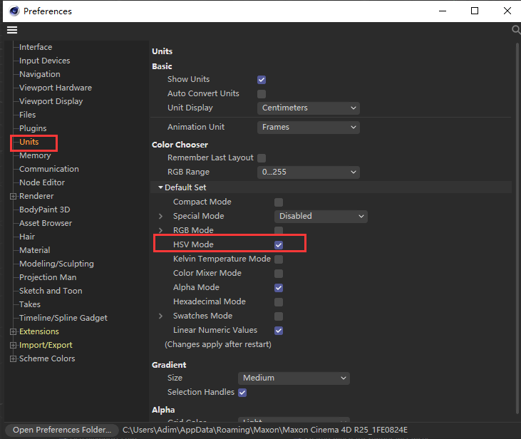
Task: Click the search magnifier icon
Action: click(x=516, y=30)
